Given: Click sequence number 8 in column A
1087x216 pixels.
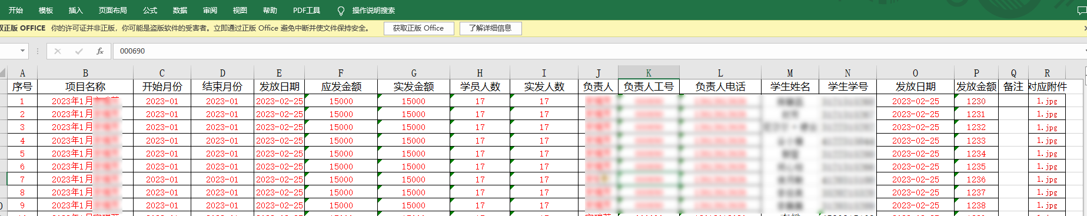Looking at the screenshot, I should (22, 192).
